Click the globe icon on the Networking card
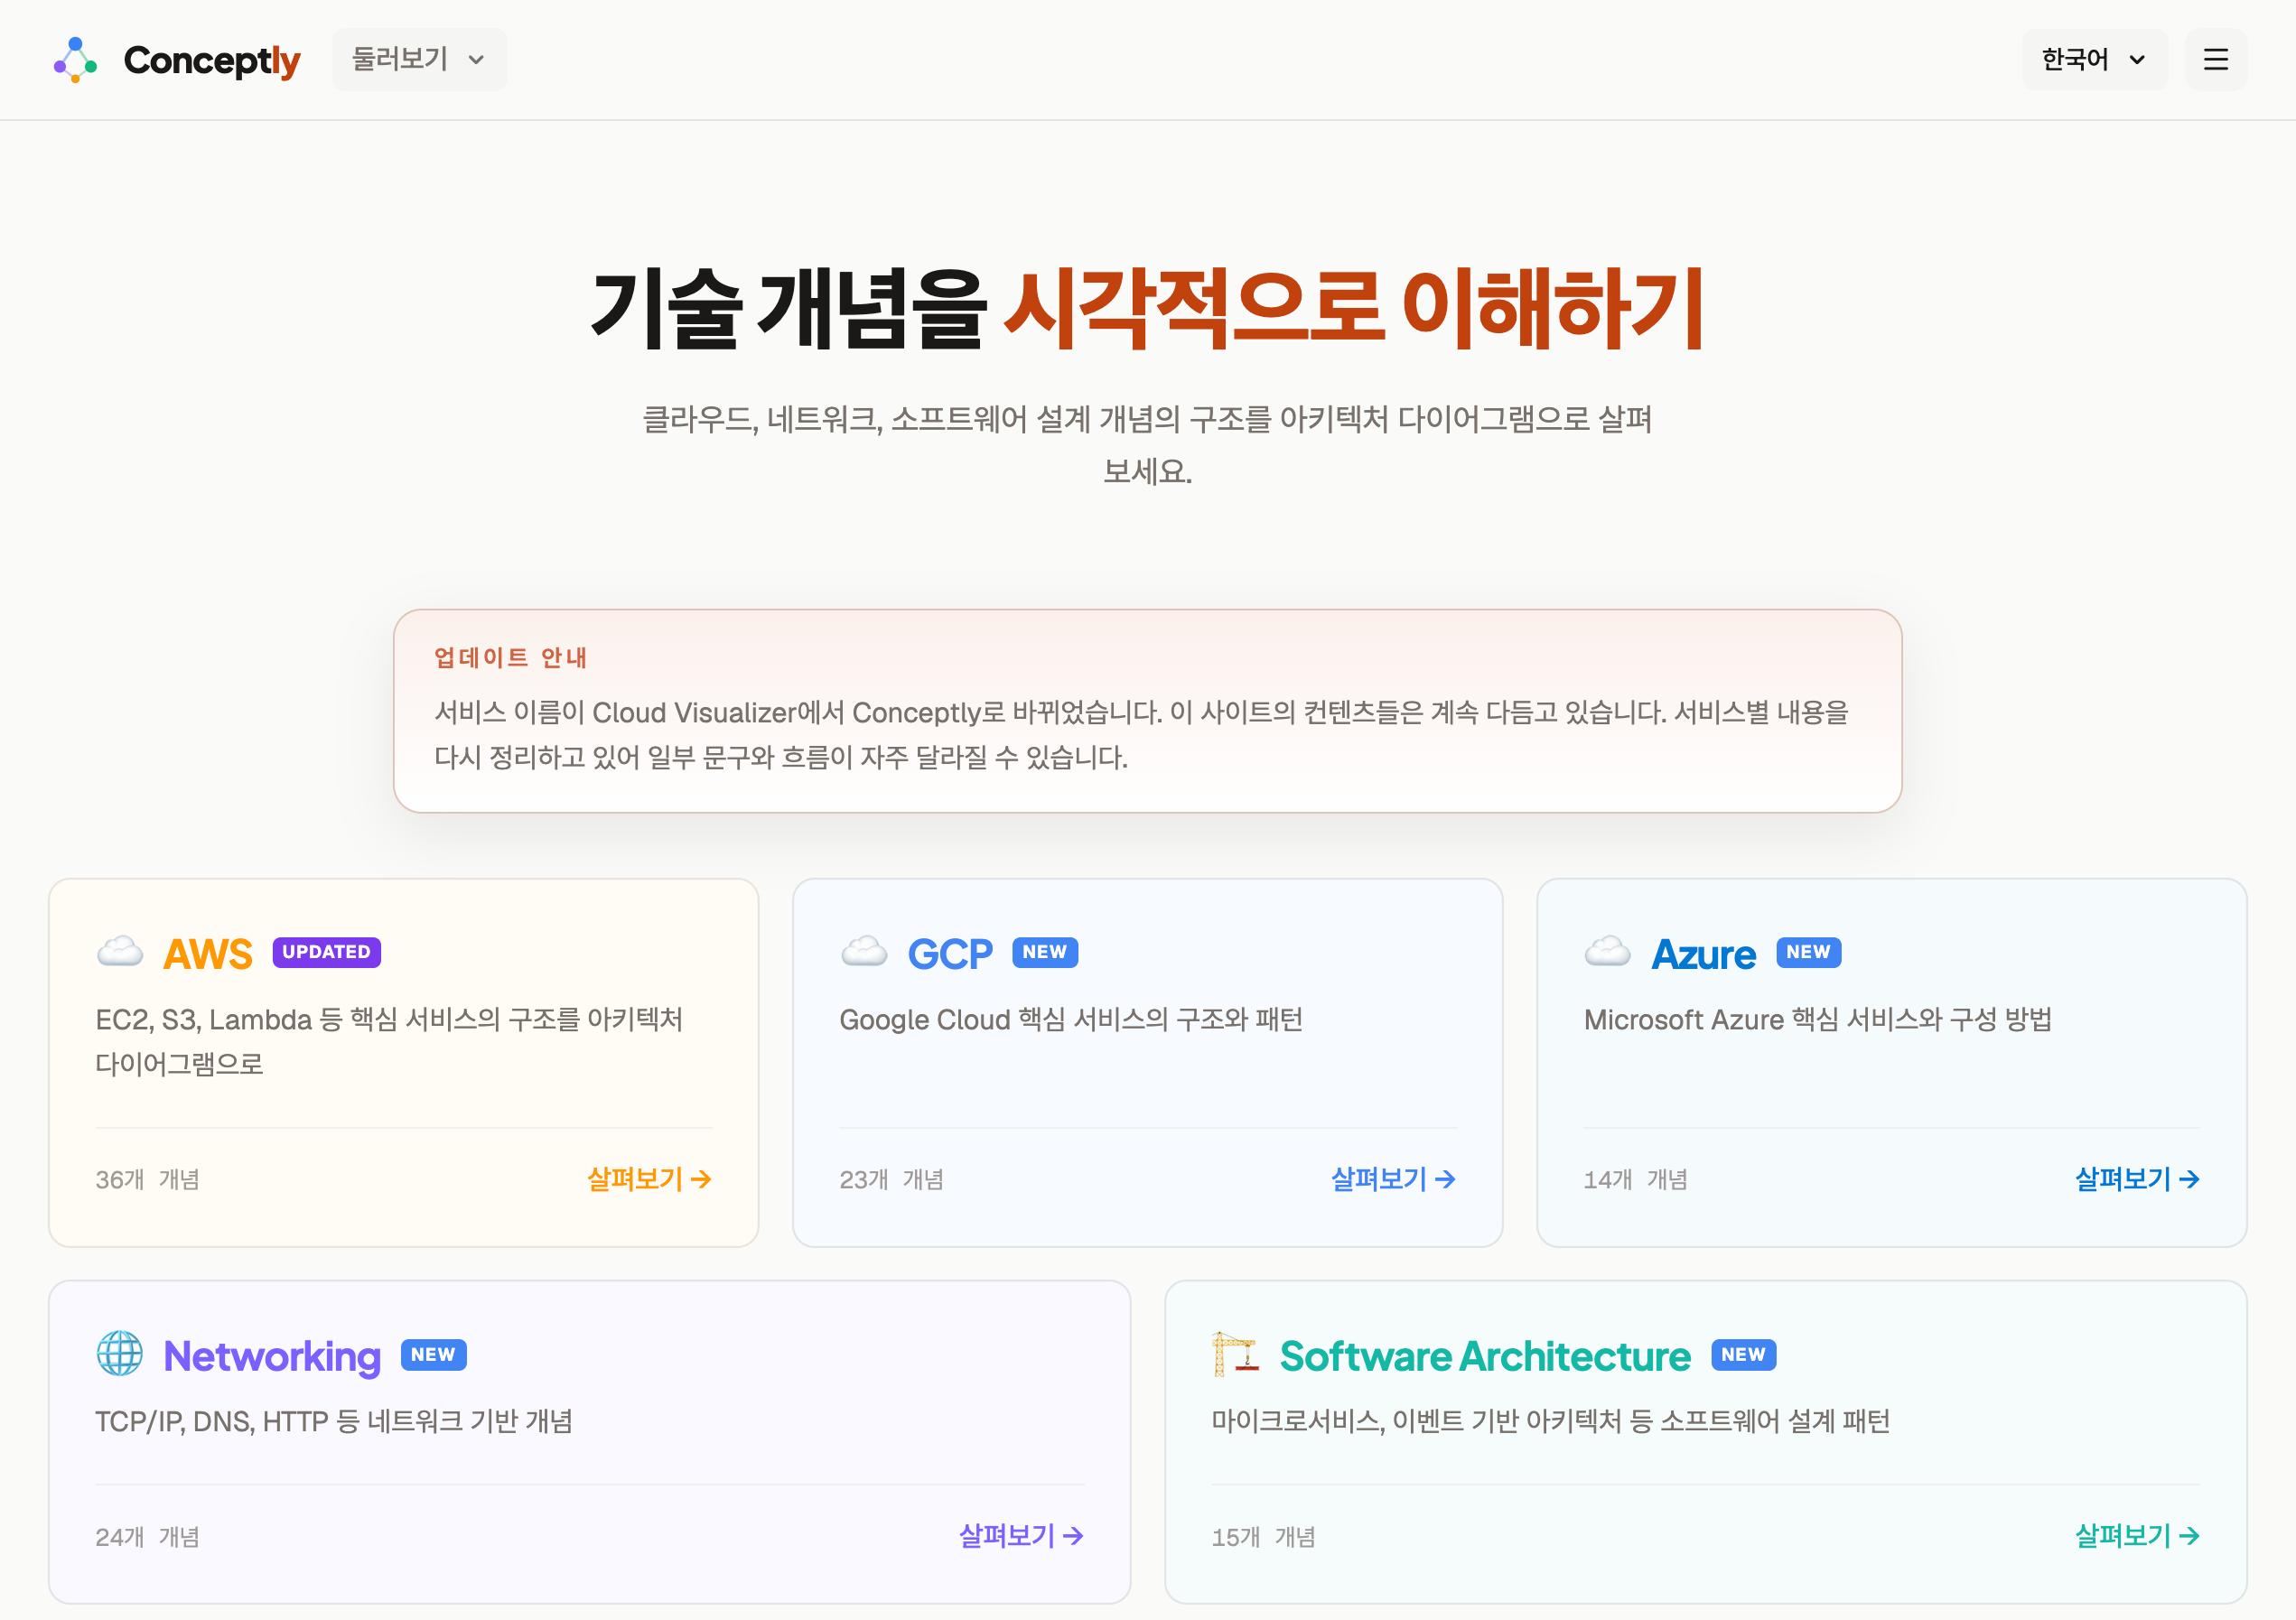This screenshot has width=2296, height=1620. pyautogui.click(x=120, y=1356)
